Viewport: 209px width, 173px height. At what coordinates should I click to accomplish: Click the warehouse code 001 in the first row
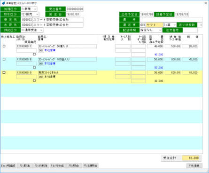pyautogui.click(x=41, y=50)
